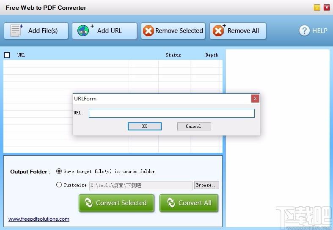Click the Remove Selected label text
Screen dimensions: 333x230
(x=179, y=31)
